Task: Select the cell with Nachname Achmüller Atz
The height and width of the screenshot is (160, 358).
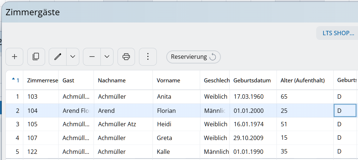Action: [117, 124]
